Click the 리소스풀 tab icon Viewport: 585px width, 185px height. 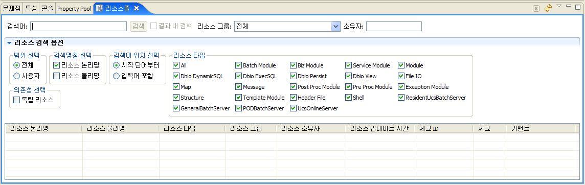coord(100,8)
